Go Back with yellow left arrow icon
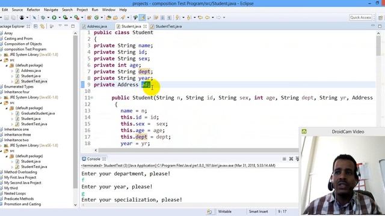This screenshot has width=385, height=216. [208, 17]
